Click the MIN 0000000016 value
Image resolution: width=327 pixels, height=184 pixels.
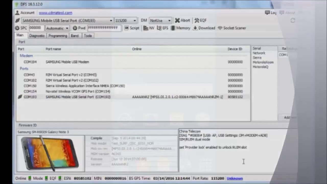[x=115, y=178]
